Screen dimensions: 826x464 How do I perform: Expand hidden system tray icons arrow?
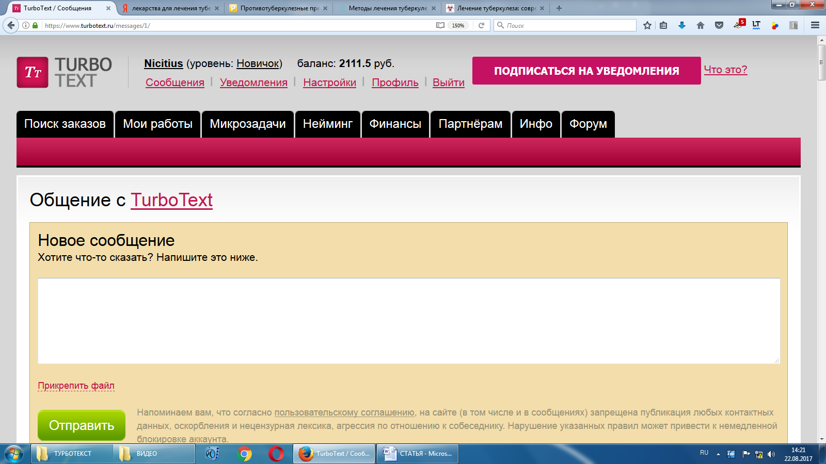(718, 454)
